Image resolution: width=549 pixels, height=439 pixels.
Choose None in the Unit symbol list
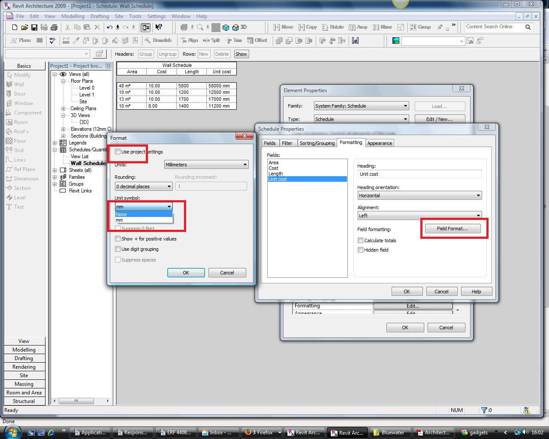(x=144, y=214)
